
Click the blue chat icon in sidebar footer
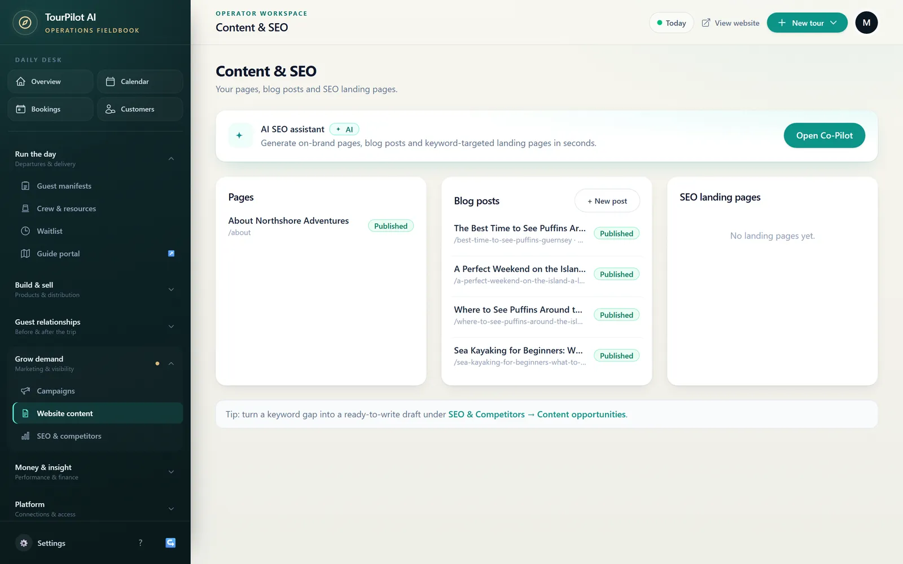(170, 543)
